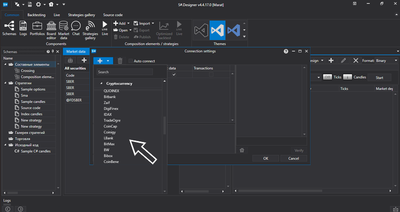Click the help icon in Connection settings
This screenshot has height=212, width=400.
click(285, 51)
